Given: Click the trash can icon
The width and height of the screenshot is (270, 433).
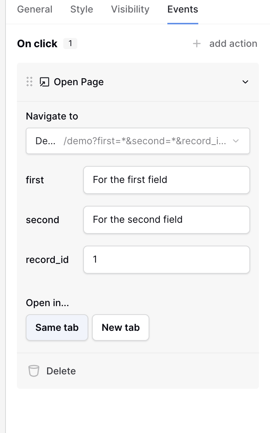Looking at the screenshot, I should [x=34, y=371].
